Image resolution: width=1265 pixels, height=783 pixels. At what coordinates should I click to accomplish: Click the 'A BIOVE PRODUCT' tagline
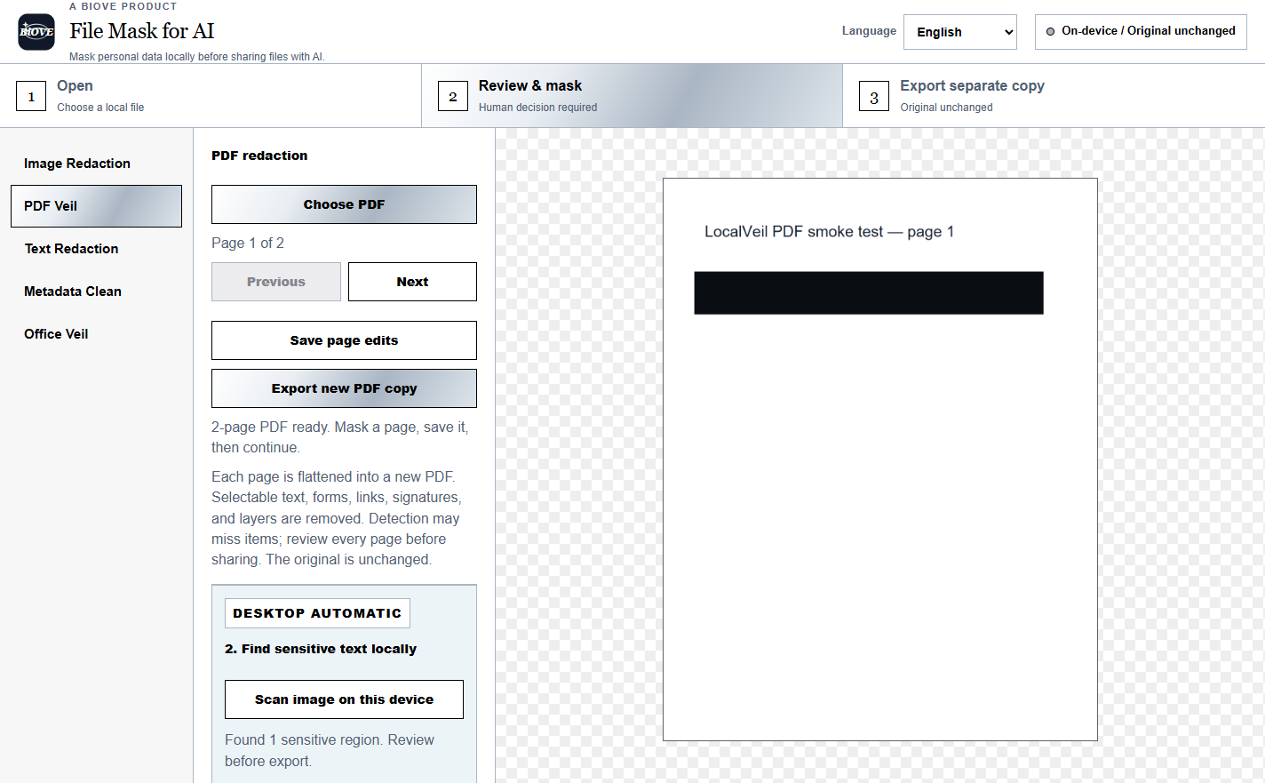[123, 6]
